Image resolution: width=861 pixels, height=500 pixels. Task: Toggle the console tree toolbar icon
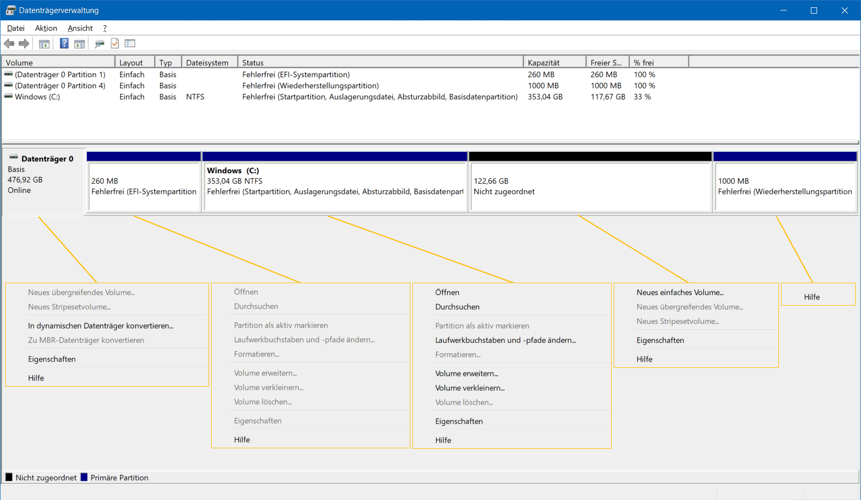click(44, 44)
